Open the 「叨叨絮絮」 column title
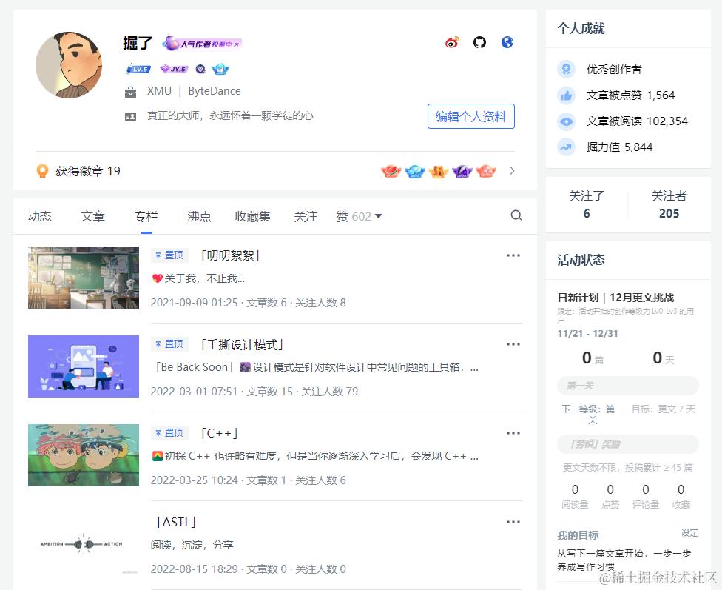The width and height of the screenshot is (722, 590). point(230,255)
